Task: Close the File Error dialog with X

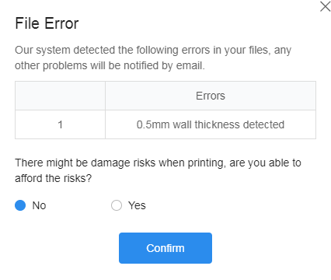Action: pyautogui.click(x=325, y=6)
